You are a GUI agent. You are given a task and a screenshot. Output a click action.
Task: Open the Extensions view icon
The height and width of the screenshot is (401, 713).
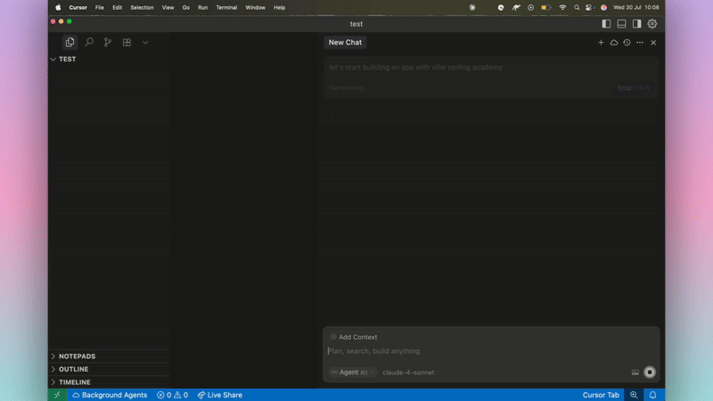pos(127,42)
